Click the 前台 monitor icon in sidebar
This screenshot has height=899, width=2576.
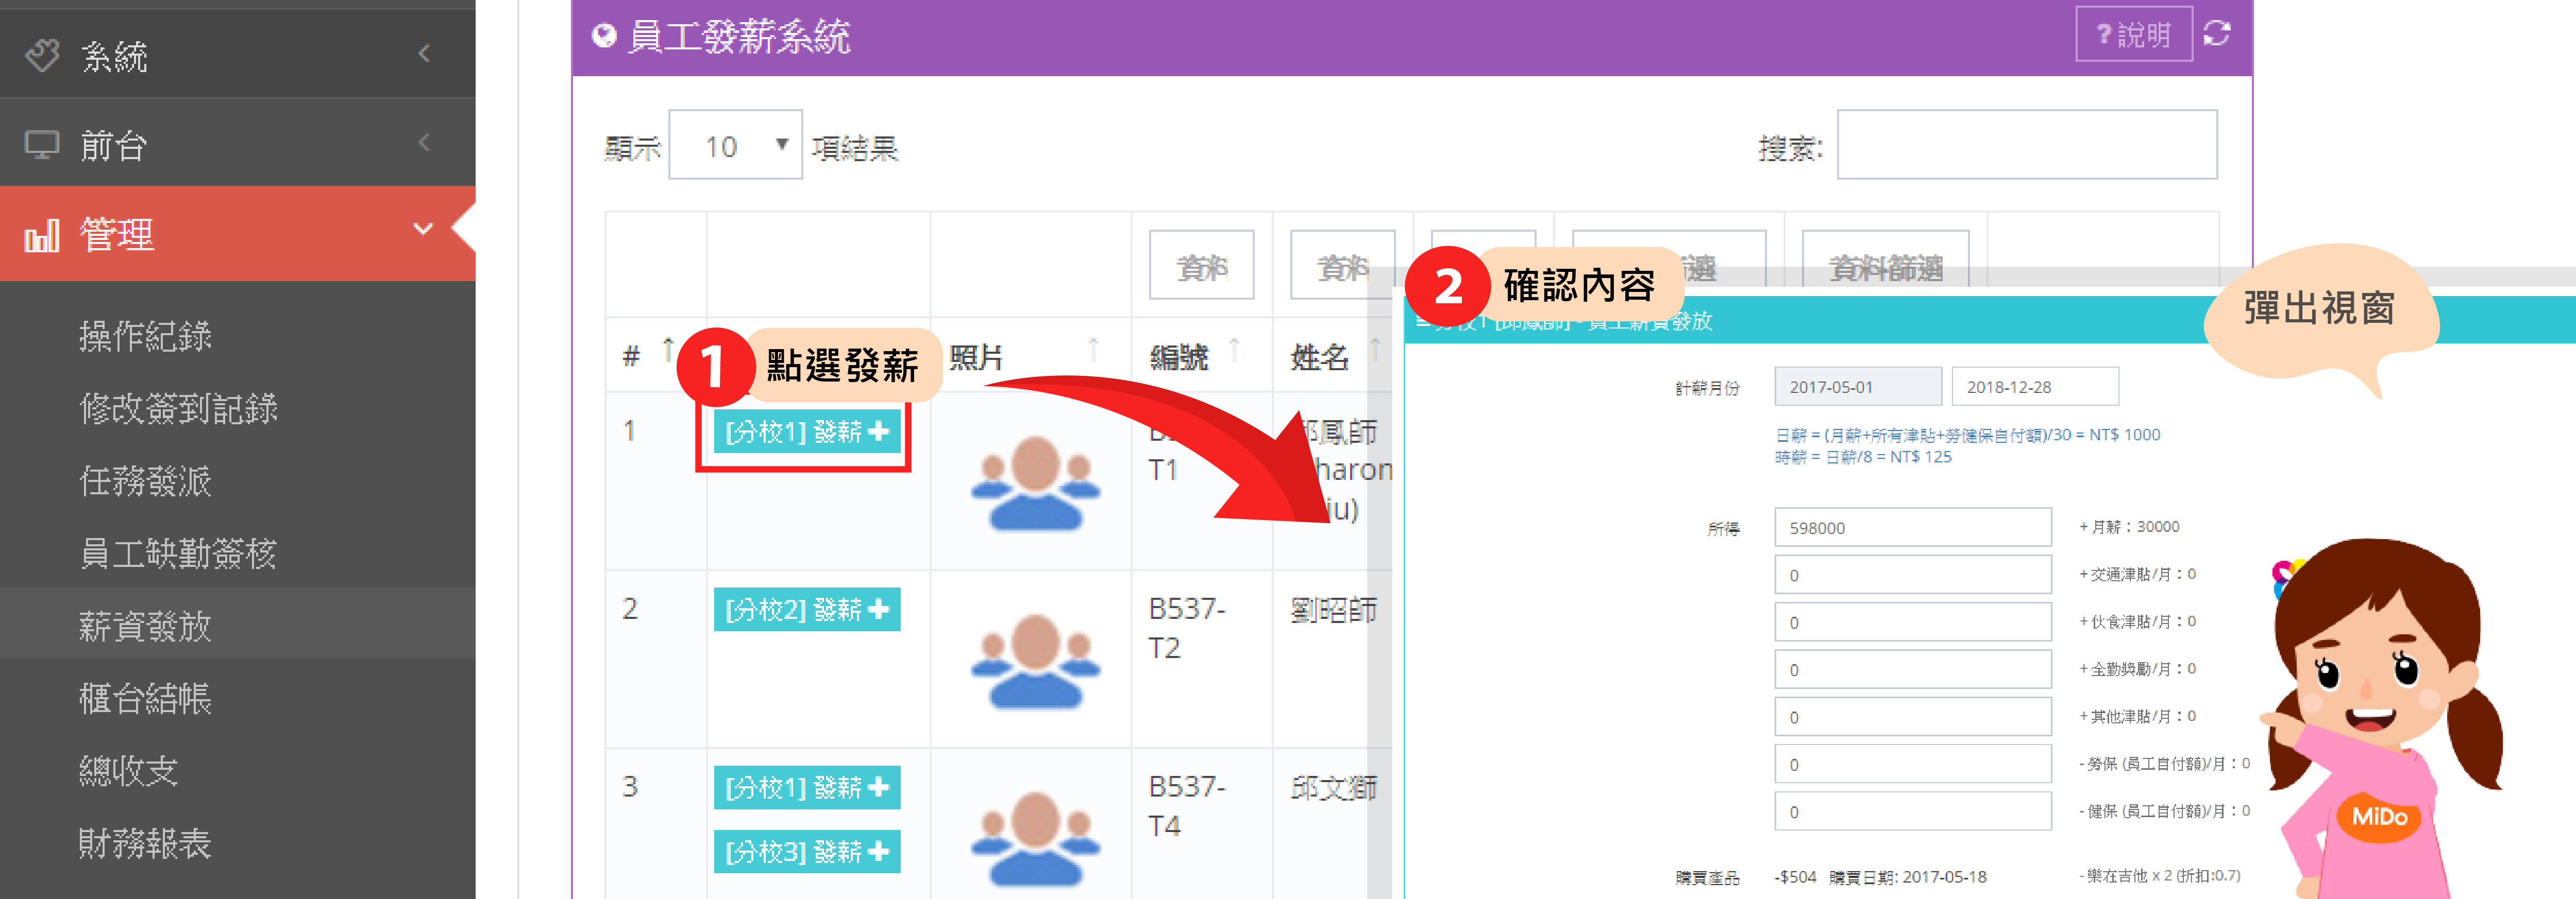(x=42, y=145)
